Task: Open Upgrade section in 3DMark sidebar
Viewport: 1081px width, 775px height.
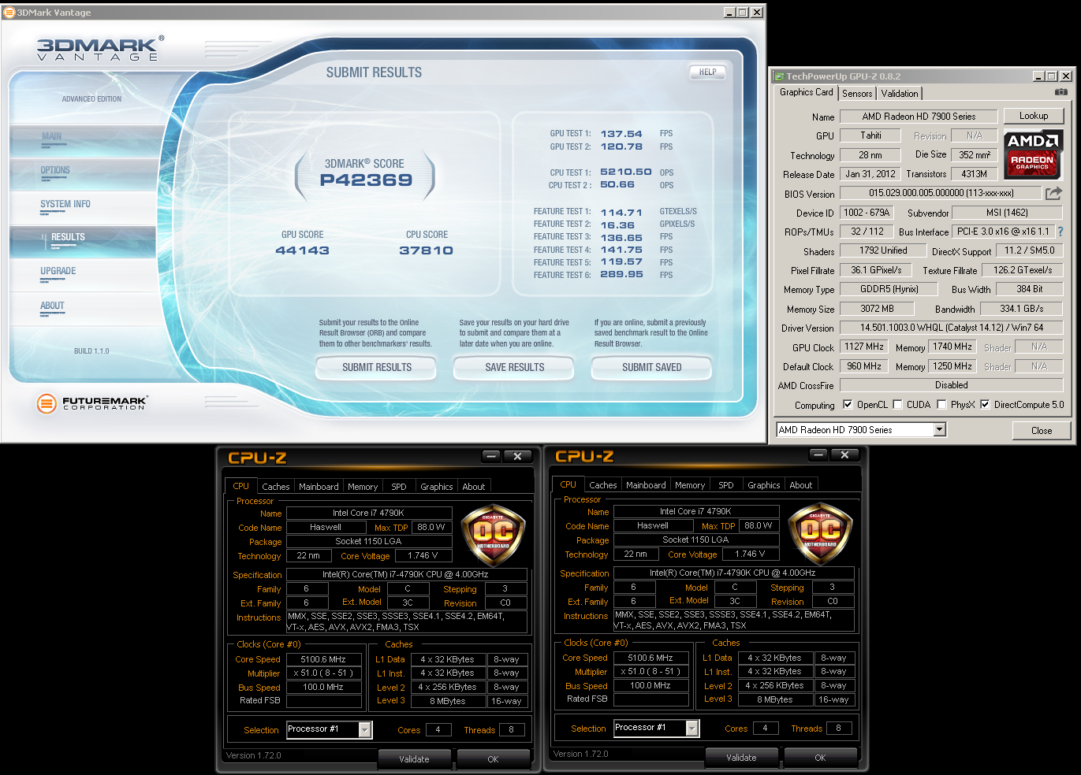Action: point(83,275)
